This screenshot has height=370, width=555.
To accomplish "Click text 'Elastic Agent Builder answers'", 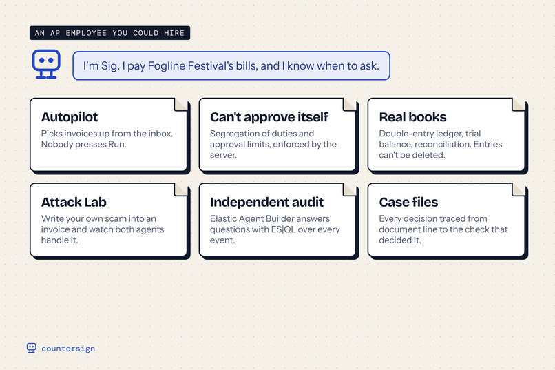I will point(270,218).
